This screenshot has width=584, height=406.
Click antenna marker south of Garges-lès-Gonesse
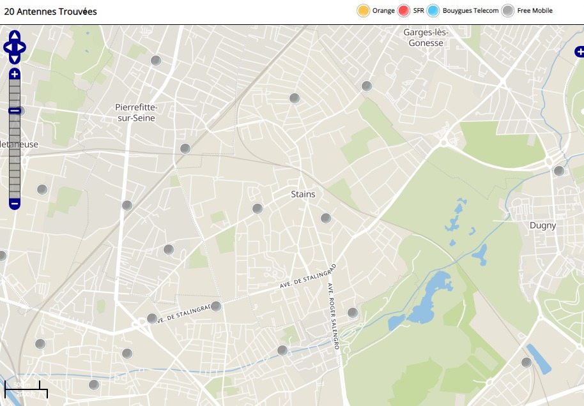pyautogui.click(x=367, y=86)
